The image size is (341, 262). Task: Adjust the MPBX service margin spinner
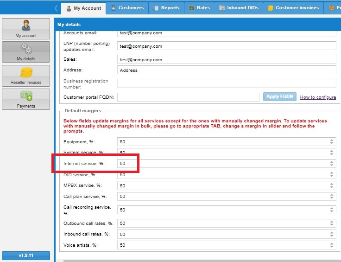click(x=331, y=185)
